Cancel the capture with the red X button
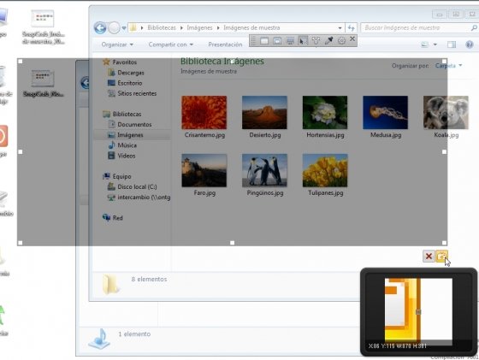 [429, 257]
